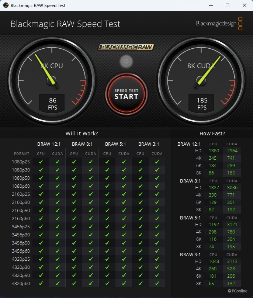Click BRAW 5:1 HD CUDA value 3121
This screenshot has height=298, width=253.
(x=232, y=225)
